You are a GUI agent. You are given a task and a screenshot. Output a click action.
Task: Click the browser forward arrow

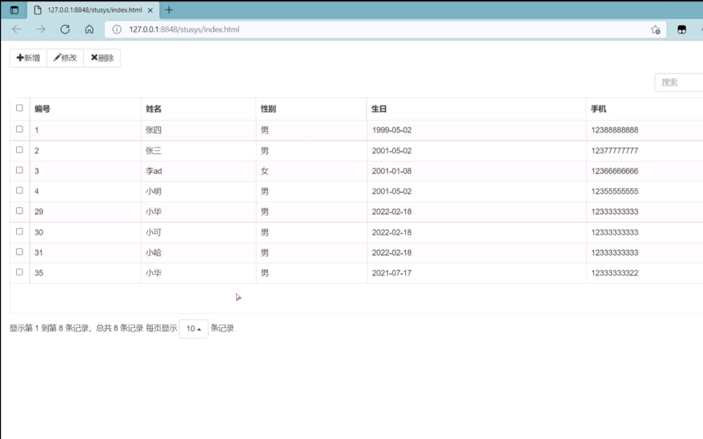coord(41,29)
